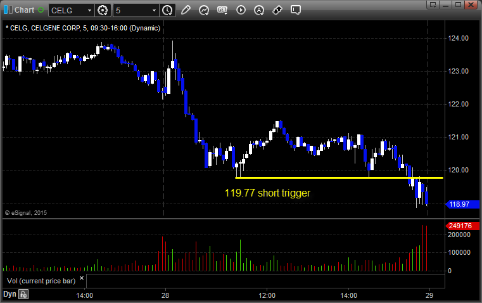Minimize the chart window
This screenshot has width=482, height=303.
[446, 4]
